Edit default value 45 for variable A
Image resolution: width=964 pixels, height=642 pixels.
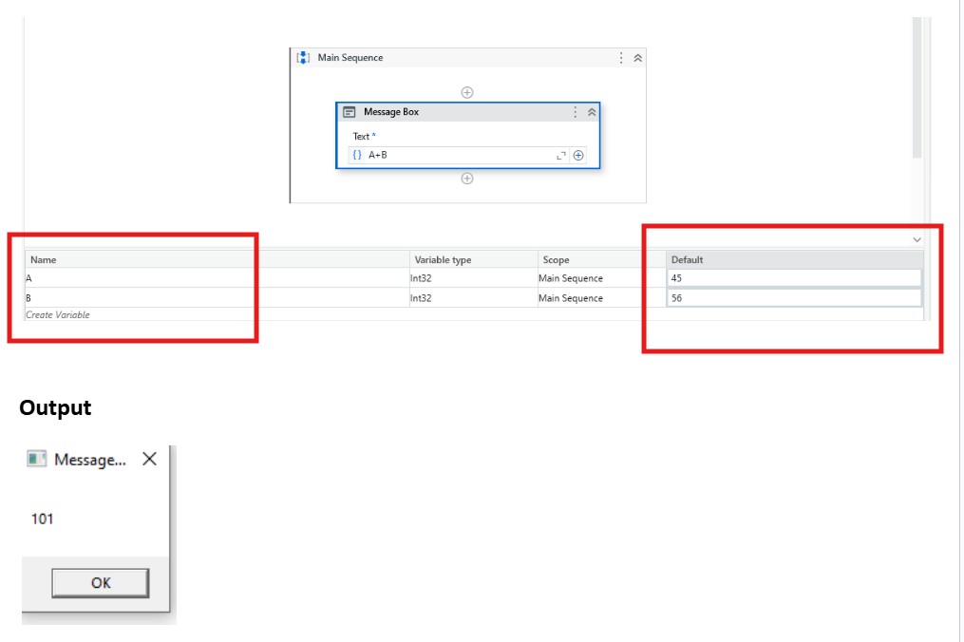793,278
